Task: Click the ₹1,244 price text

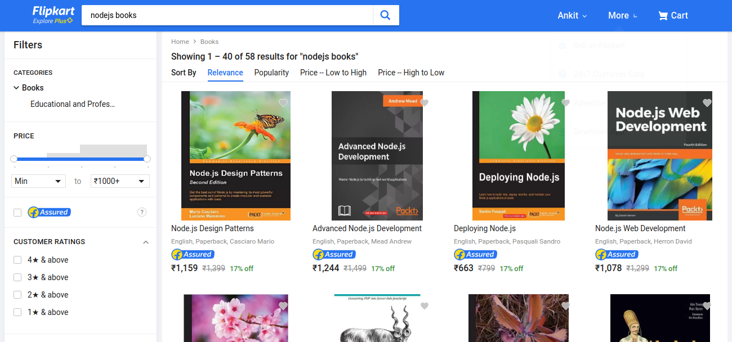Action: tap(326, 268)
